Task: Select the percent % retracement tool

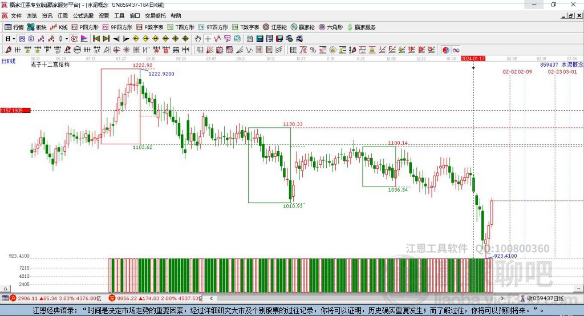Action: 313,50
